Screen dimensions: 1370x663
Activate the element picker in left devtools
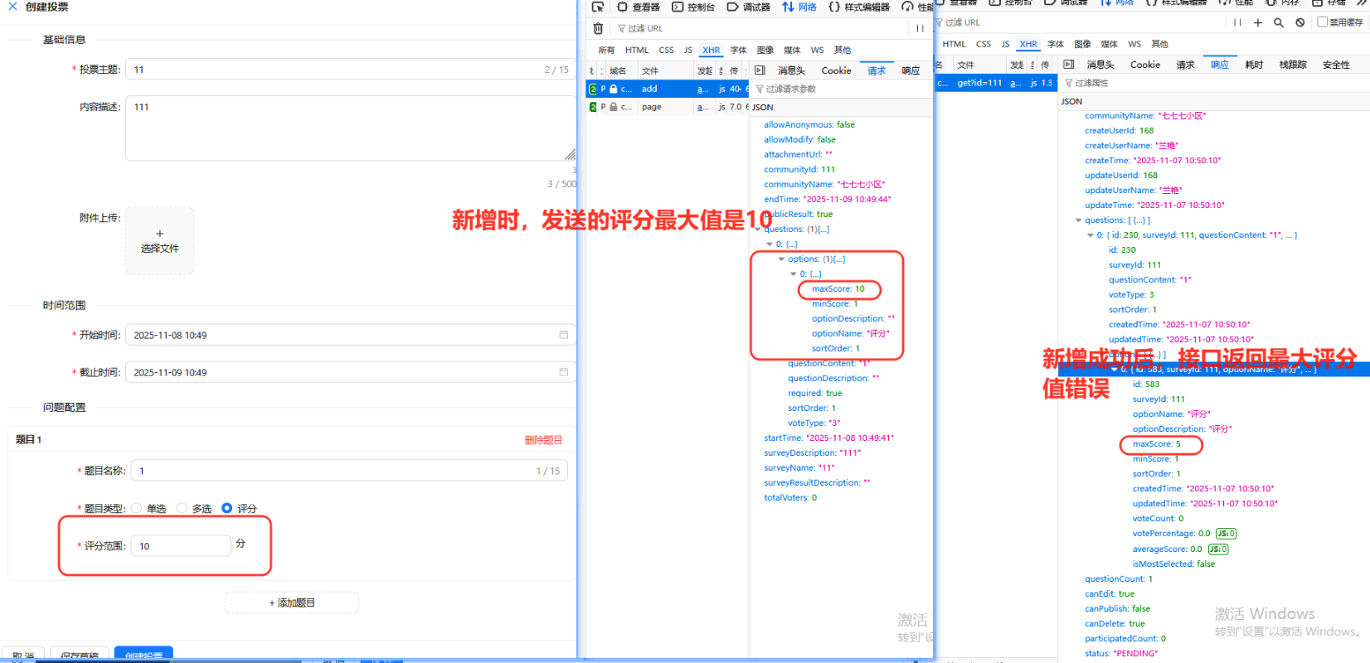click(x=598, y=7)
